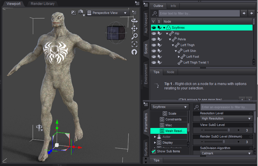The image size is (258, 166).
Task: Click the View SubD Level value 3
Action: (x=247, y=130)
